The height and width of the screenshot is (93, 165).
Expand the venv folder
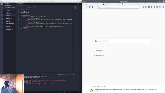coord(7,17)
